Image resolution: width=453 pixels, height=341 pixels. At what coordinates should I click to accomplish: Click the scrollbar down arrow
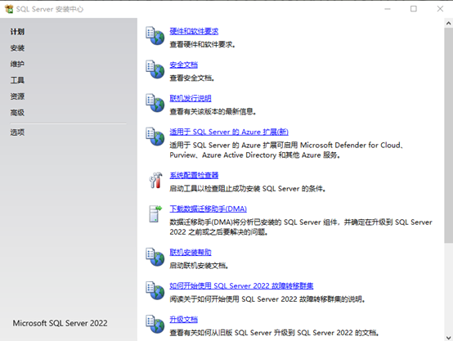(x=448, y=337)
